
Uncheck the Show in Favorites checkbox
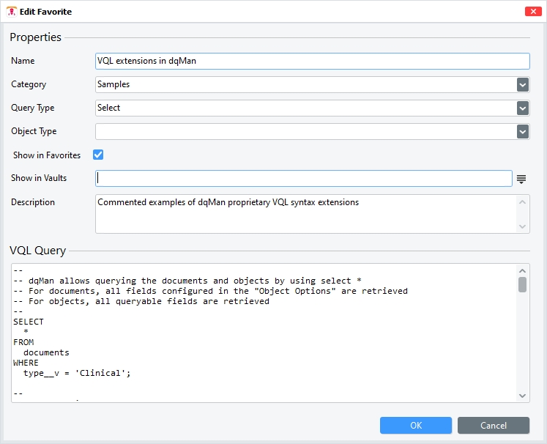click(x=98, y=155)
